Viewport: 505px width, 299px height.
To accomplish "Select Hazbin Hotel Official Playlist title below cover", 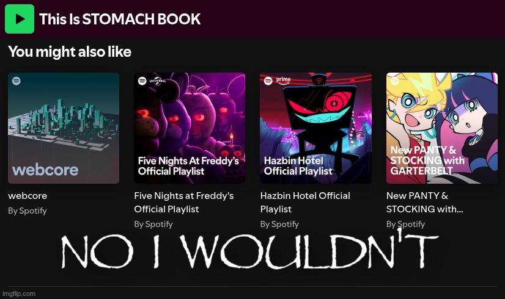I will [x=305, y=202].
